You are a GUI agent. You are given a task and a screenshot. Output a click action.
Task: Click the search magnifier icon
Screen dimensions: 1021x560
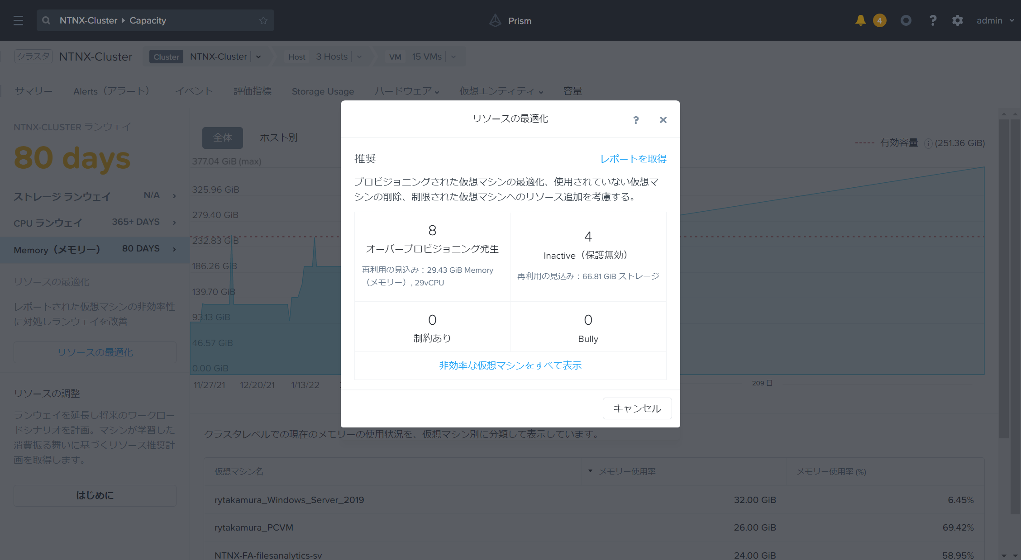click(46, 20)
